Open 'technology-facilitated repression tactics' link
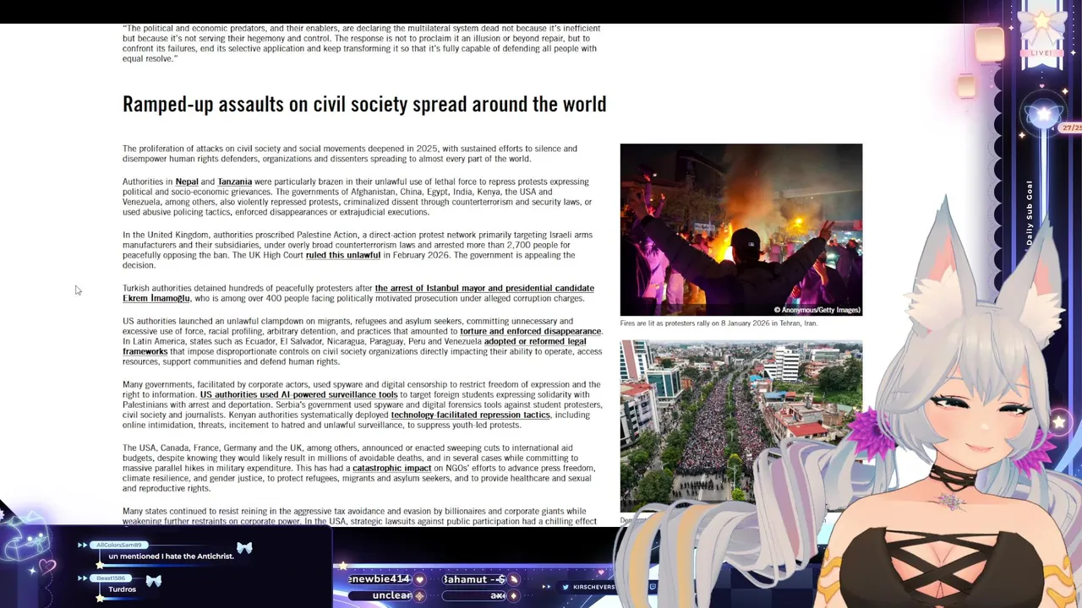Screen dimensions: 1082x608 (470, 415)
